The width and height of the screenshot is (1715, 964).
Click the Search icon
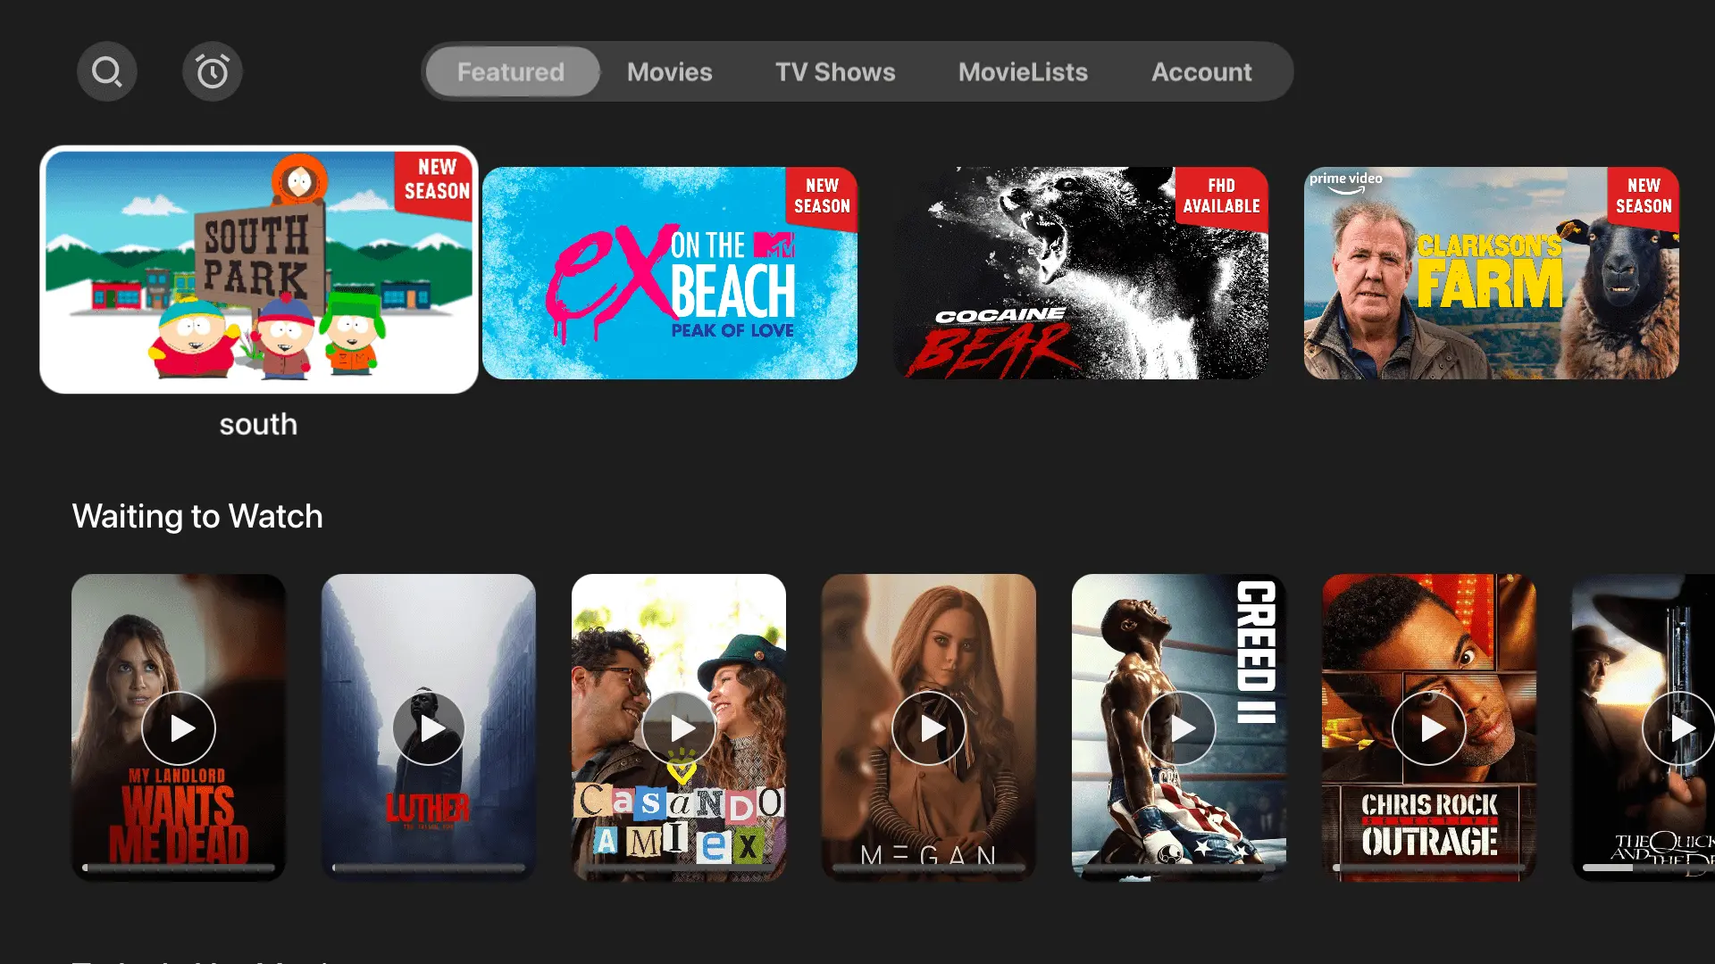pyautogui.click(x=107, y=71)
